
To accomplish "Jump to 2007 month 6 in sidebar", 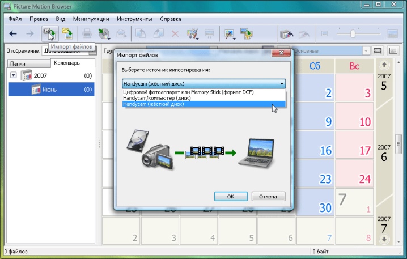I will coord(384,153).
